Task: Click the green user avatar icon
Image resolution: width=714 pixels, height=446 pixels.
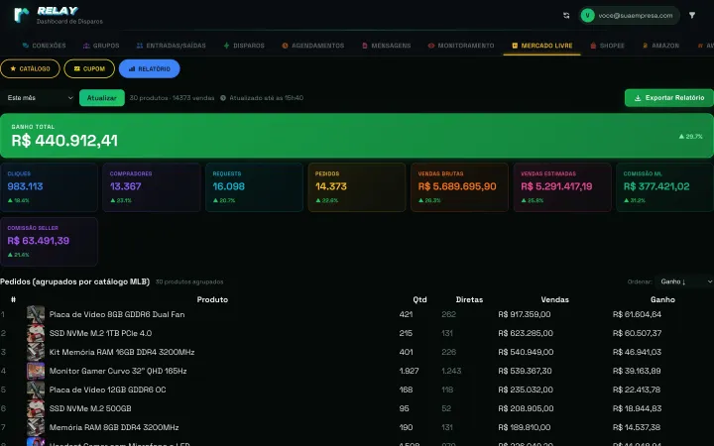Action: click(587, 16)
